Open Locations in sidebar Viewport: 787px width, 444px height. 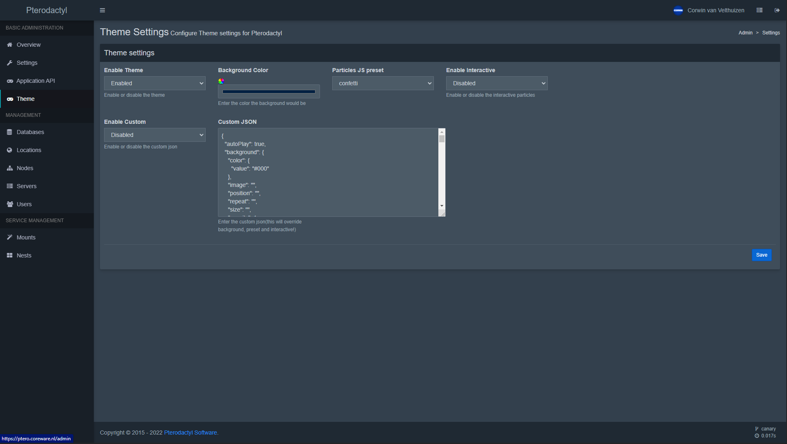(47, 150)
